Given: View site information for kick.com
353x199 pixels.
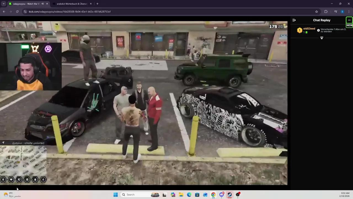Looking at the screenshot, I should pyautogui.click(x=25, y=12).
